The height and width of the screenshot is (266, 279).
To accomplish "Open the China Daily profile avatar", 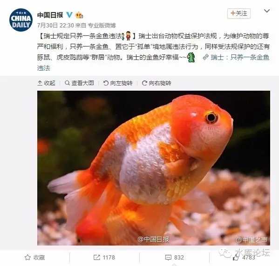I will 21,20.
